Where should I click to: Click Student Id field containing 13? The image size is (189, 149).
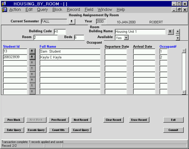pyautogui.click(x=15, y=51)
